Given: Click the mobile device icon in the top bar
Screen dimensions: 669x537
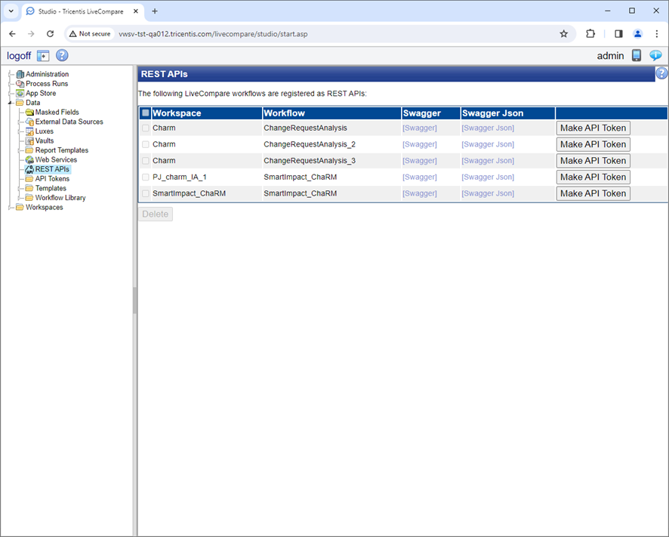Looking at the screenshot, I should [637, 55].
